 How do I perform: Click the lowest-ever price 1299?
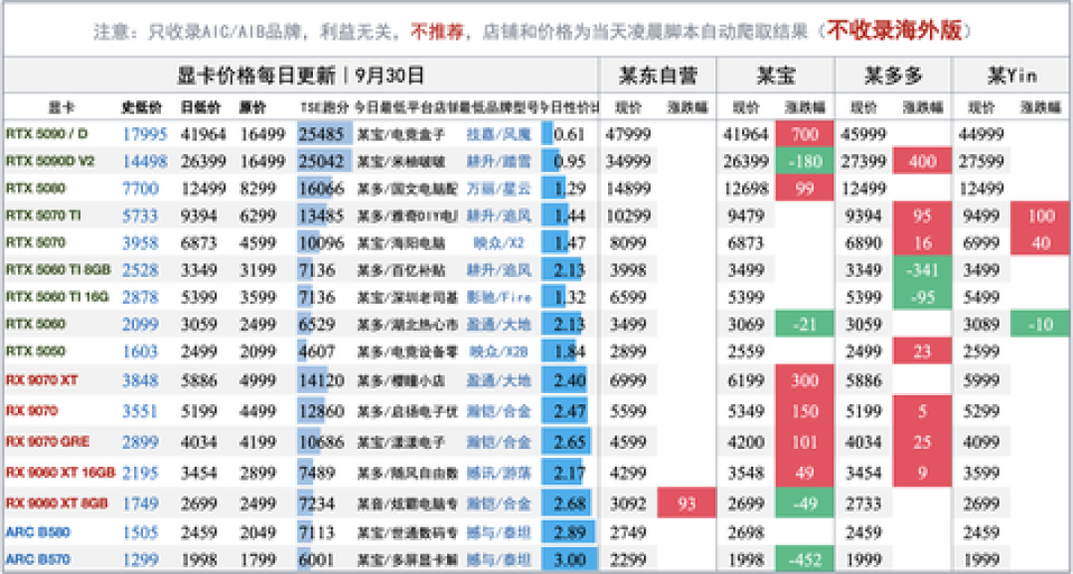click(140, 558)
